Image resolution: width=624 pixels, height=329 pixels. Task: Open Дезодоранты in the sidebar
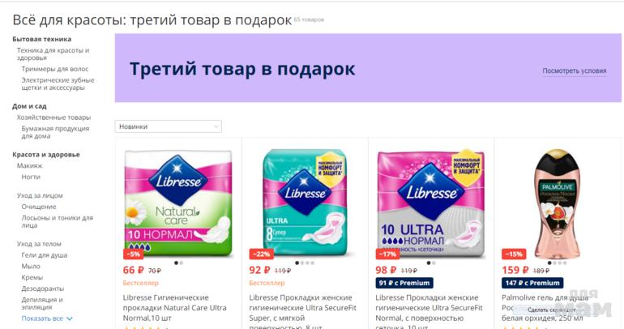(x=43, y=288)
